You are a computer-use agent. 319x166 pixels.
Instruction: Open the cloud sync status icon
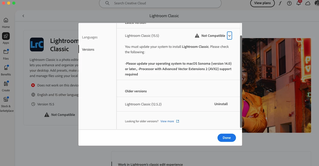(x=308, y=3)
